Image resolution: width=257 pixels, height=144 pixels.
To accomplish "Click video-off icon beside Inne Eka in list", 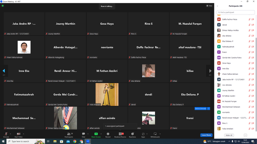I will pyautogui.click(x=253, y=68).
